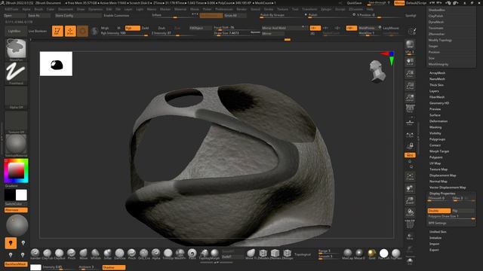Expand the Surface subpalette

pos(435,115)
